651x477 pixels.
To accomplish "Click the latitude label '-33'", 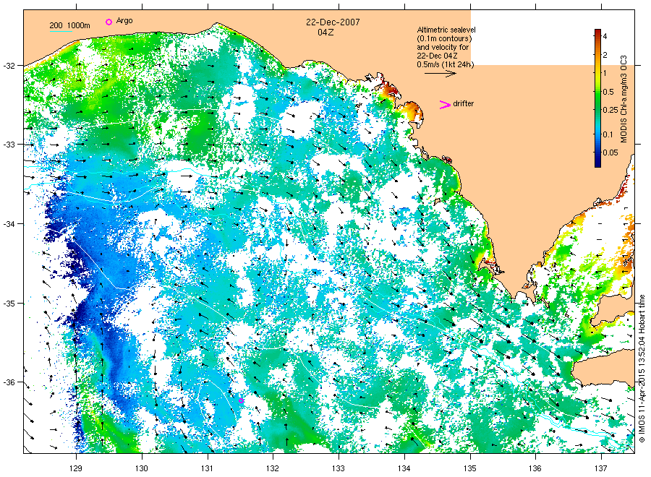I will coord(9,145).
